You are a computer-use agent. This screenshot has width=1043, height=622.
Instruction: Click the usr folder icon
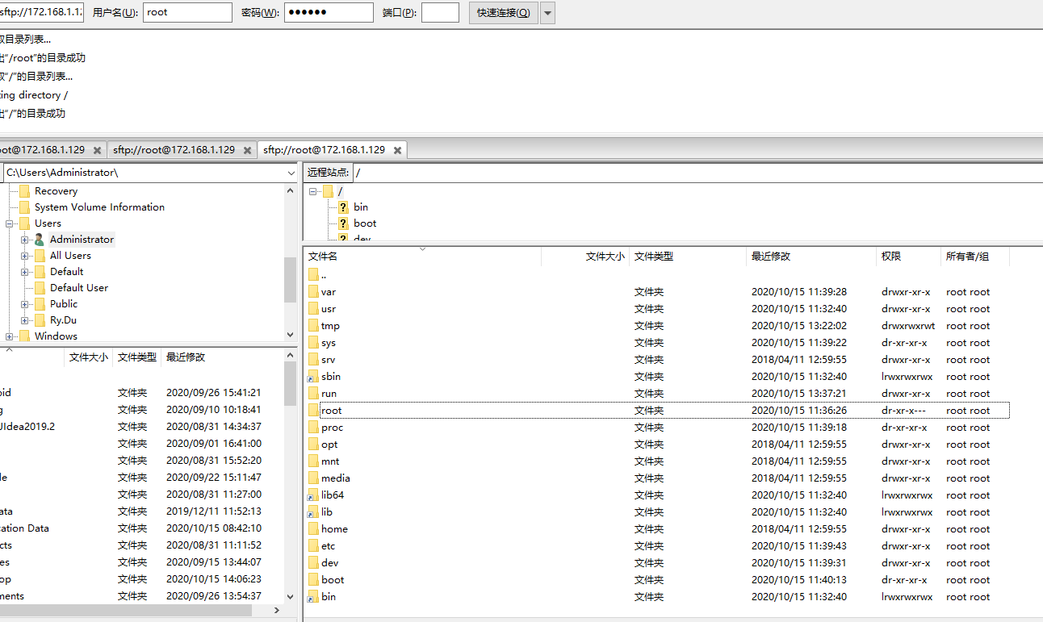(x=314, y=309)
